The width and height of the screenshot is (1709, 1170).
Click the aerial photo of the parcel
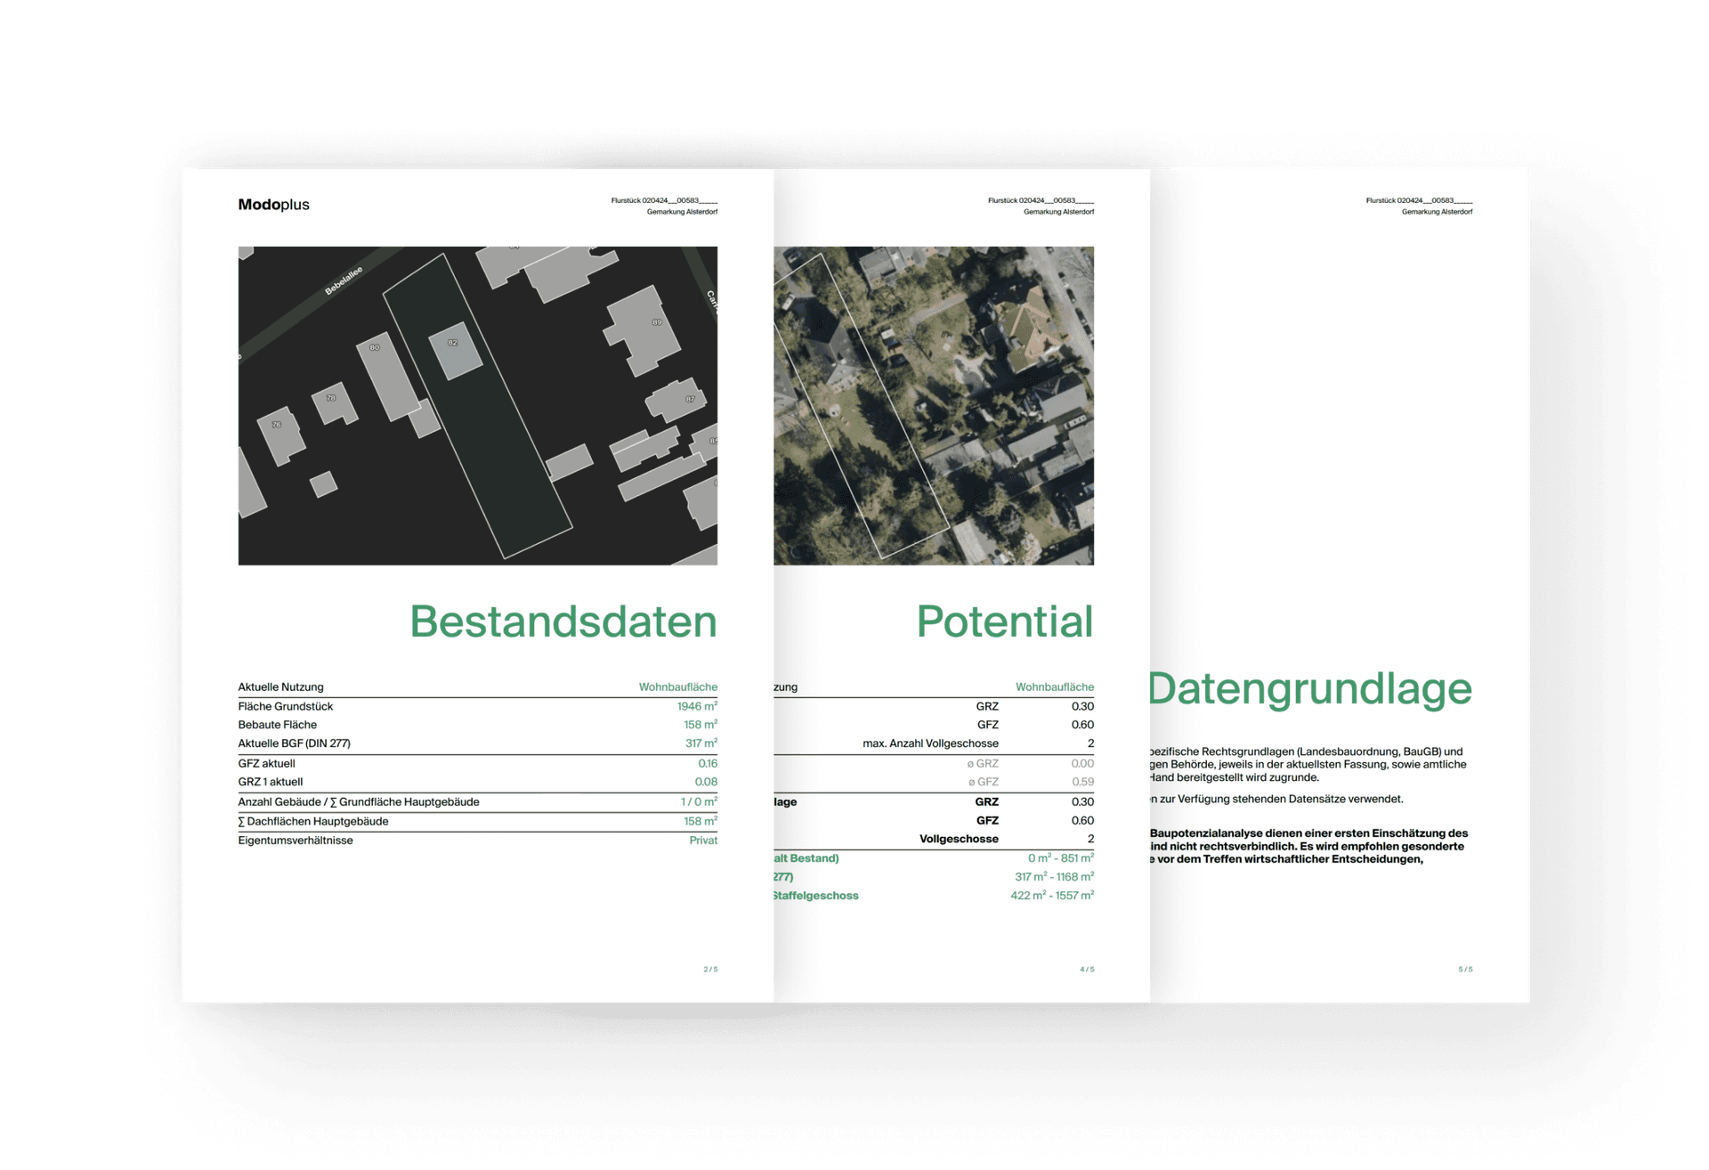933,405
